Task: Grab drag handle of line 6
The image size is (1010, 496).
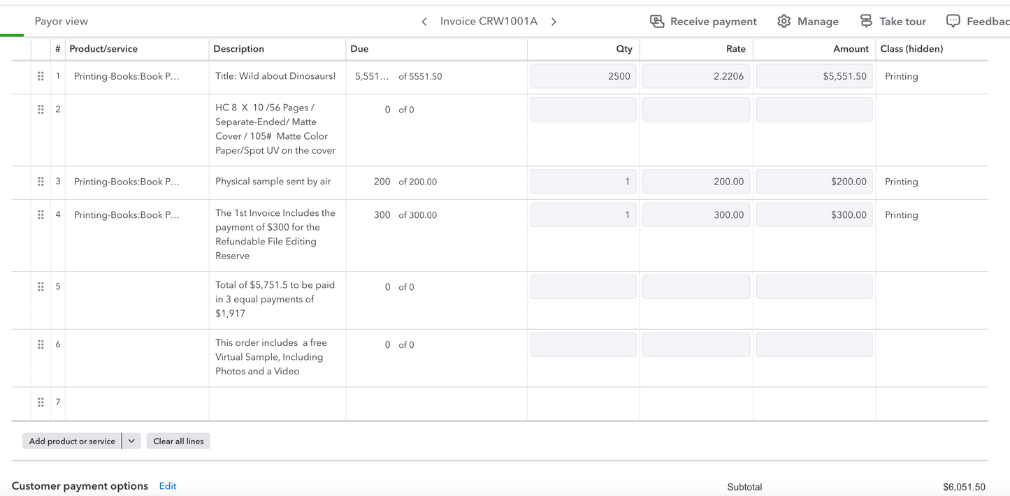Action: 41,344
